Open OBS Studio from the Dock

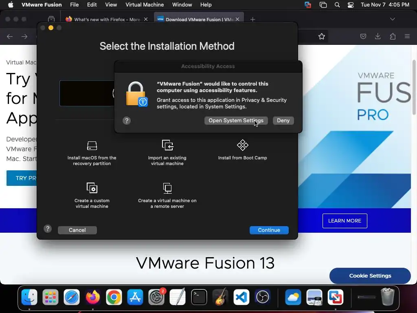click(x=263, y=297)
